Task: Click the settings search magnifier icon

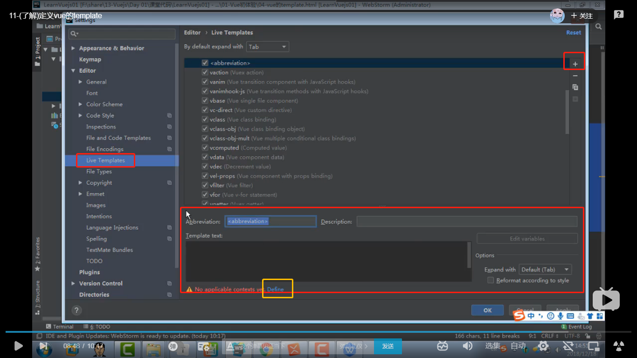Action: point(74,34)
